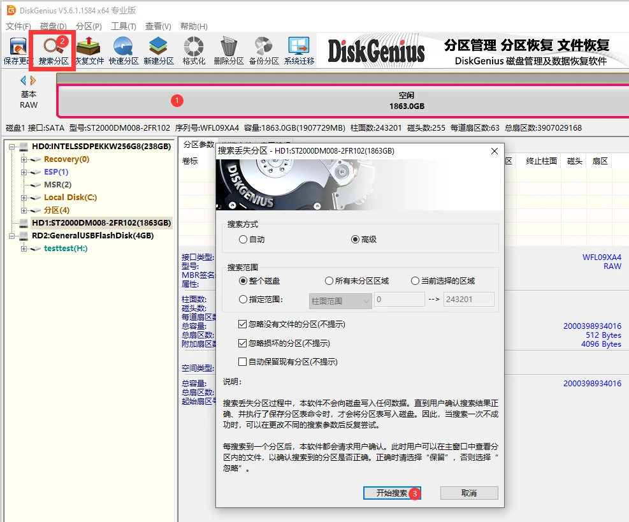Image resolution: width=629 pixels, height=522 pixels.
Task: Select the 空闲 1863.0GB disk bar
Action: pyautogui.click(x=343, y=100)
